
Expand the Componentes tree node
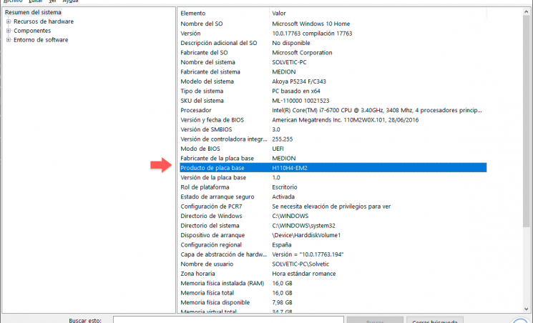click(9, 31)
